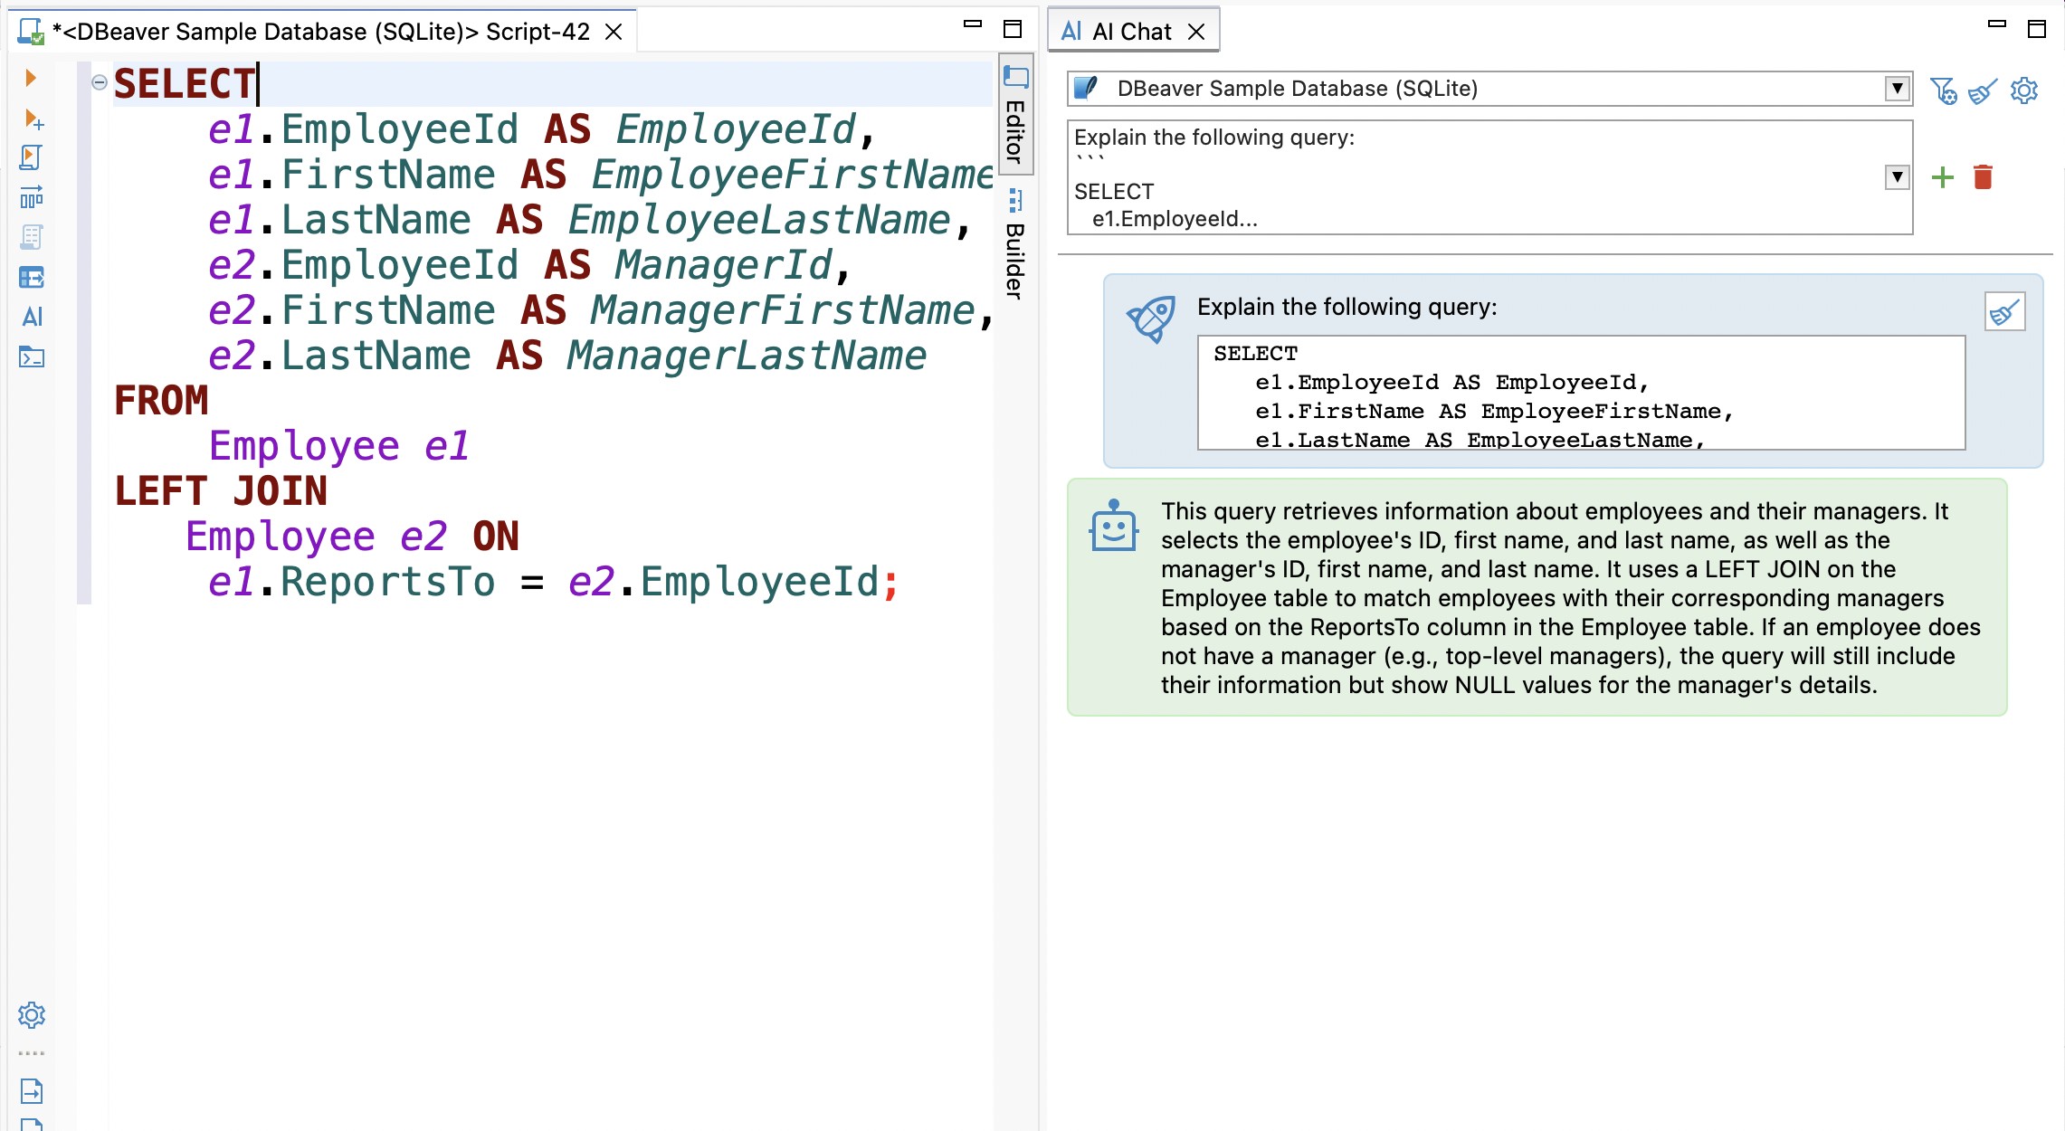Click the AI chat settings gear

coord(2024,90)
